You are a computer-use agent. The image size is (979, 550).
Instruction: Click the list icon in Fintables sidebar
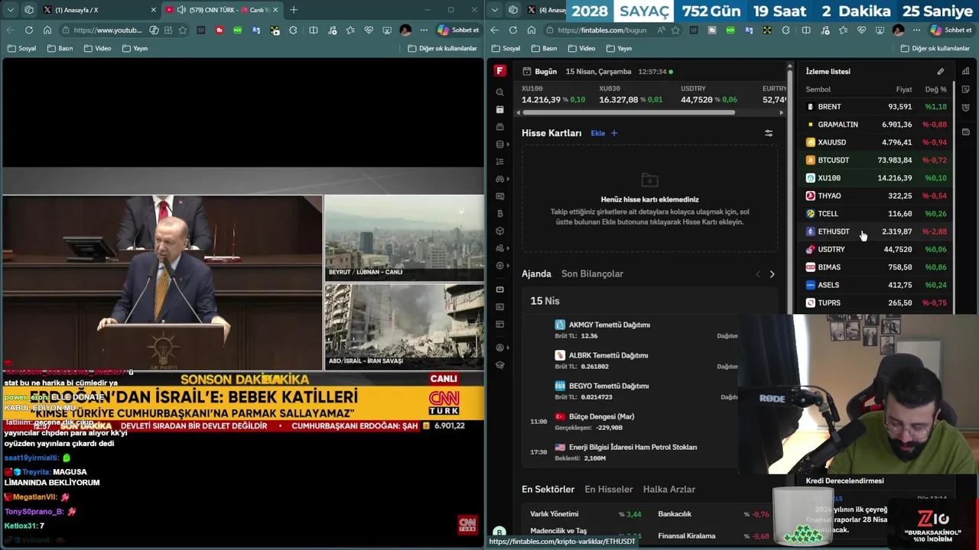499,162
